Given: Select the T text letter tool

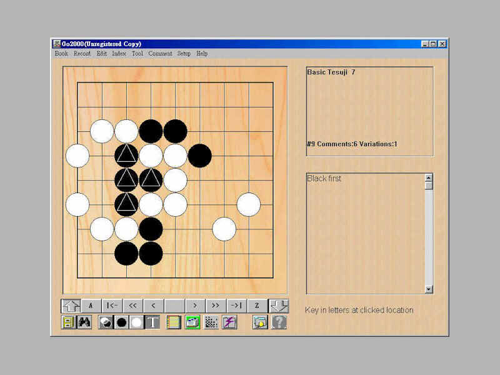Looking at the screenshot, I should coord(152,322).
